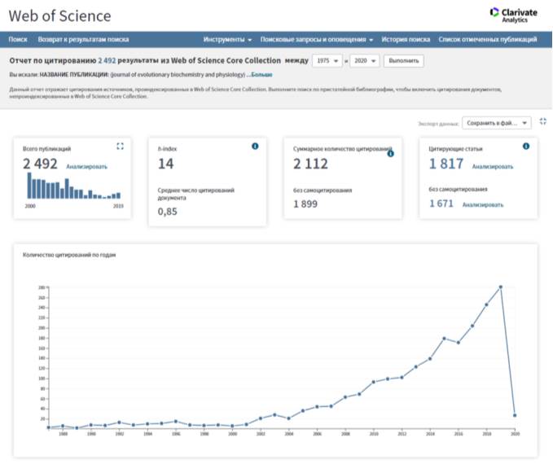The image size is (553, 464).
Task: Go to the Поиск tab
Action: pos(18,40)
